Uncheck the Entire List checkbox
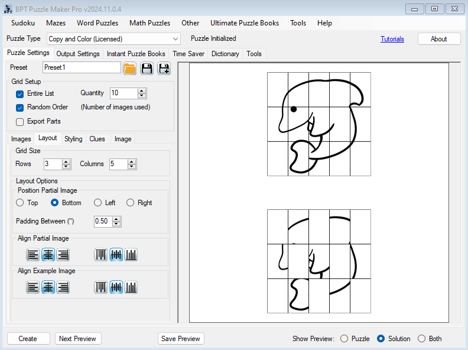 20,93
